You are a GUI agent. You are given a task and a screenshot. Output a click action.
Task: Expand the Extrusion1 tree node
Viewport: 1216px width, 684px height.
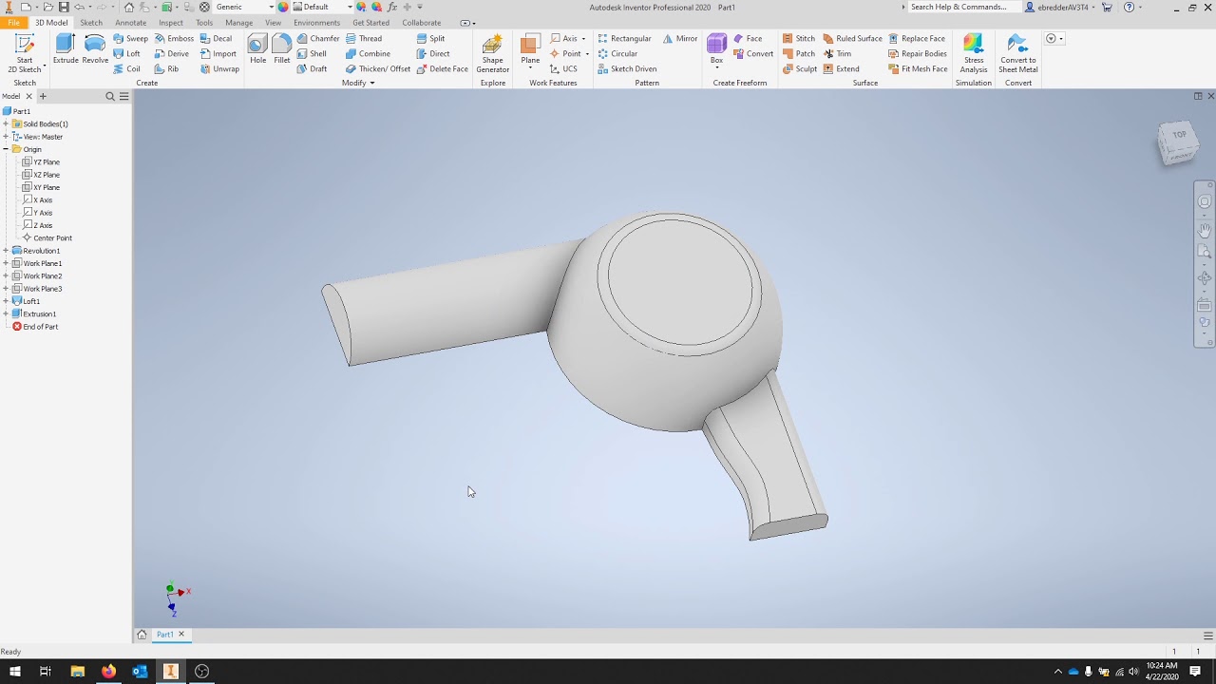pyautogui.click(x=6, y=313)
